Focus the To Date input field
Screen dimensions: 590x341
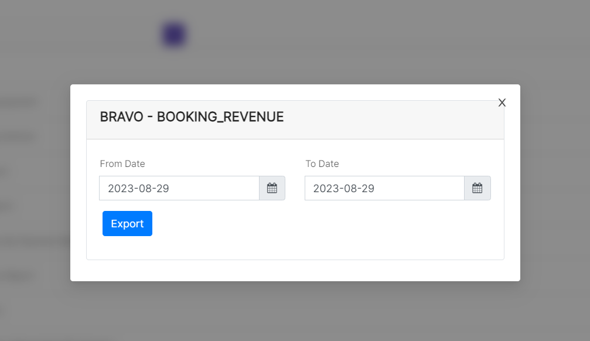click(384, 188)
